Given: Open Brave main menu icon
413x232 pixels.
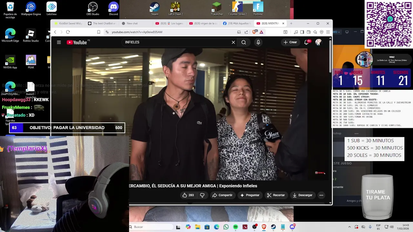Looking at the screenshot, I should coord(328,32).
